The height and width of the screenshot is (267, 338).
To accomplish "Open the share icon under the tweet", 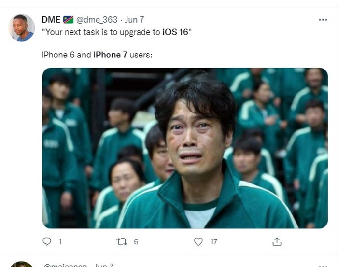I will [277, 241].
